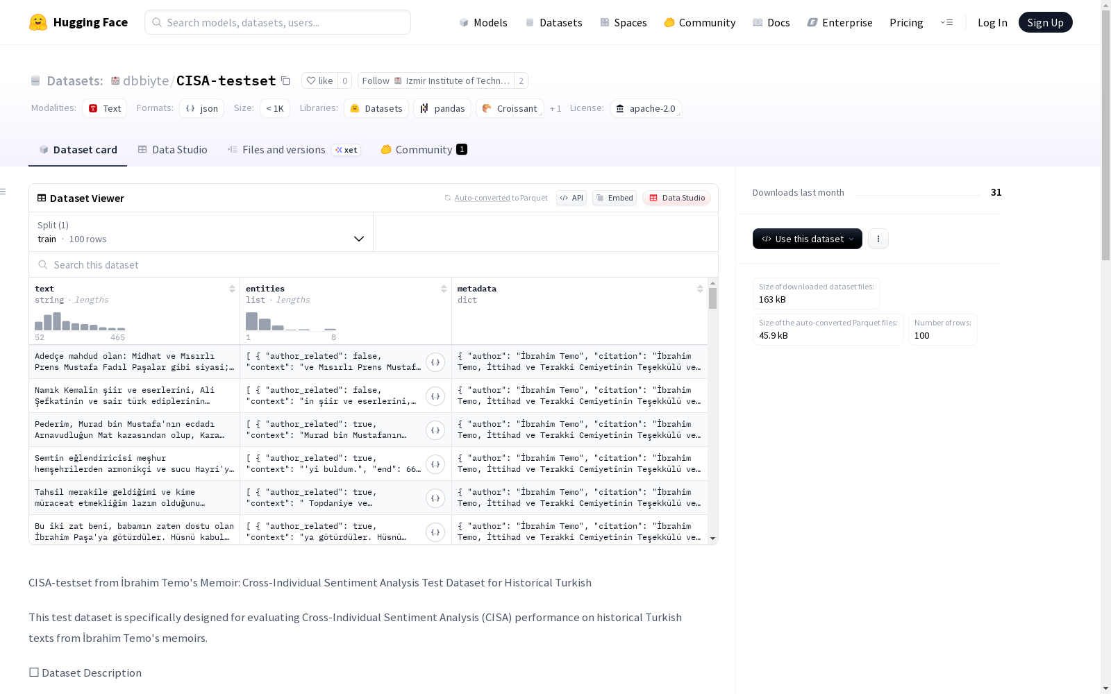
Task: Click Log In
Action: tap(992, 22)
